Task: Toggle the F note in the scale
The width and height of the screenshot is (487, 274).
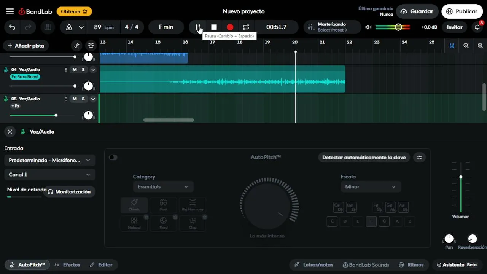Action: click(x=371, y=221)
